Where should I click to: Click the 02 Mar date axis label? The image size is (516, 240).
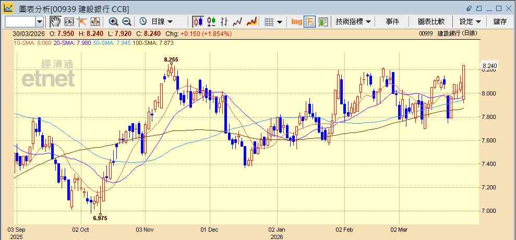[x=399, y=230]
